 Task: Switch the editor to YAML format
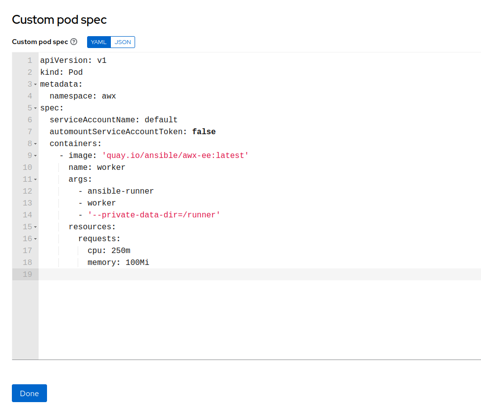(99, 42)
